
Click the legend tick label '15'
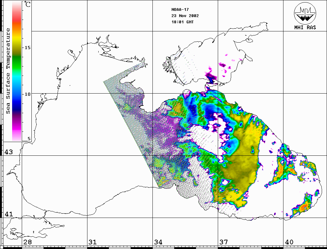tap(27, 48)
